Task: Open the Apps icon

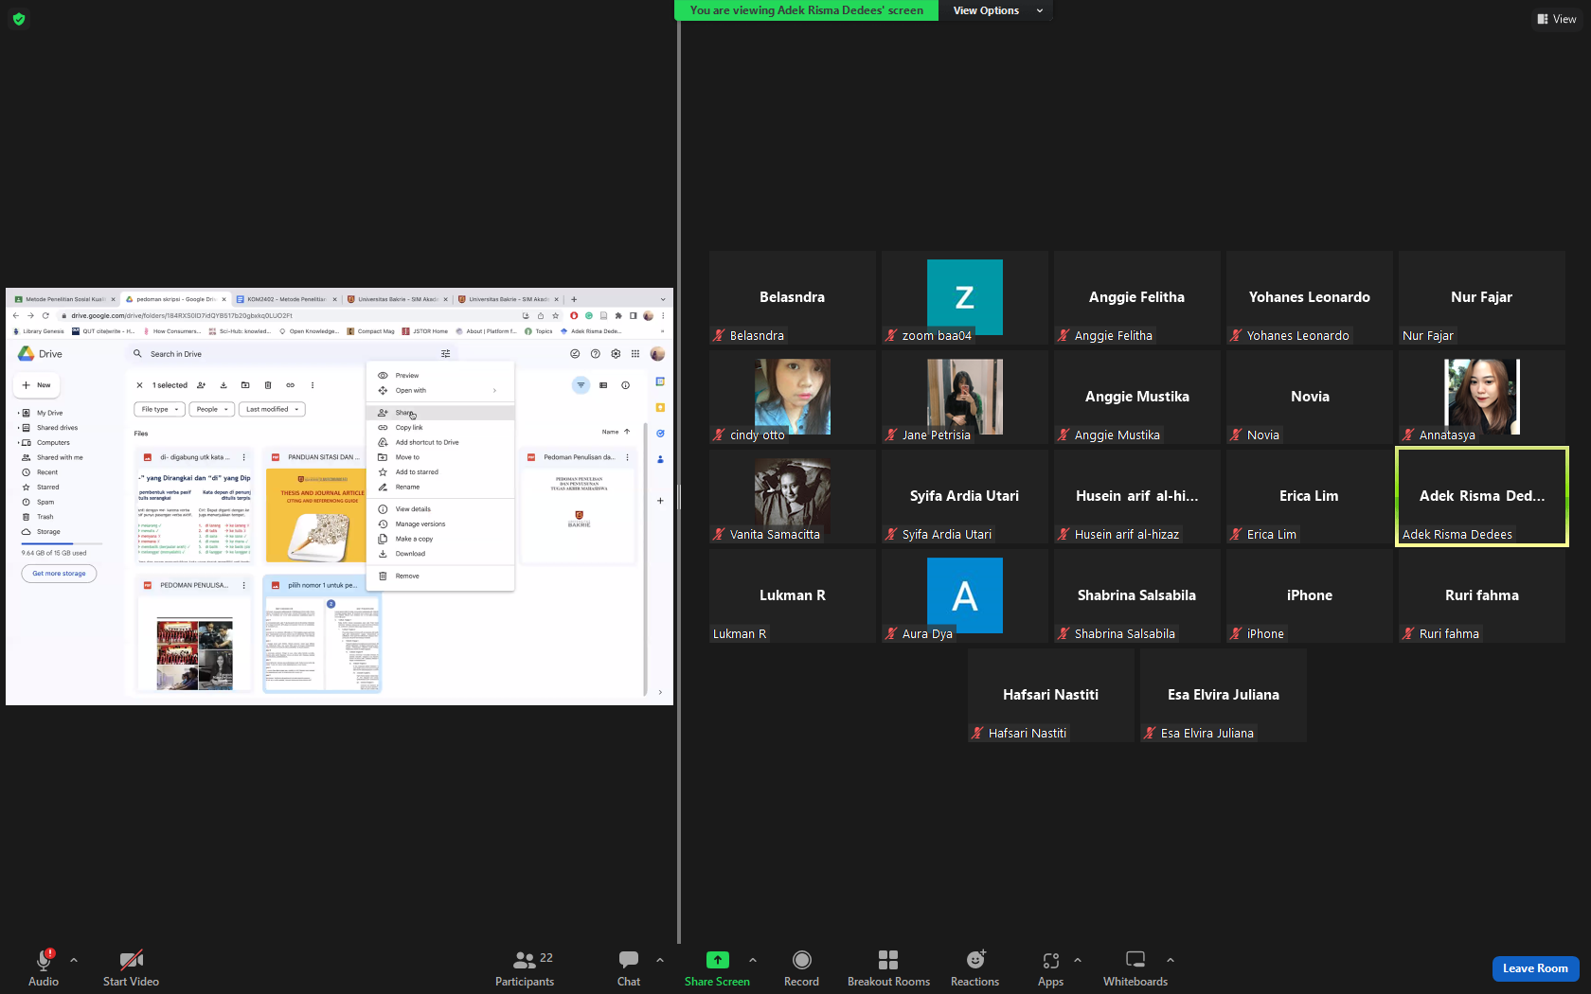Action: [1050, 960]
